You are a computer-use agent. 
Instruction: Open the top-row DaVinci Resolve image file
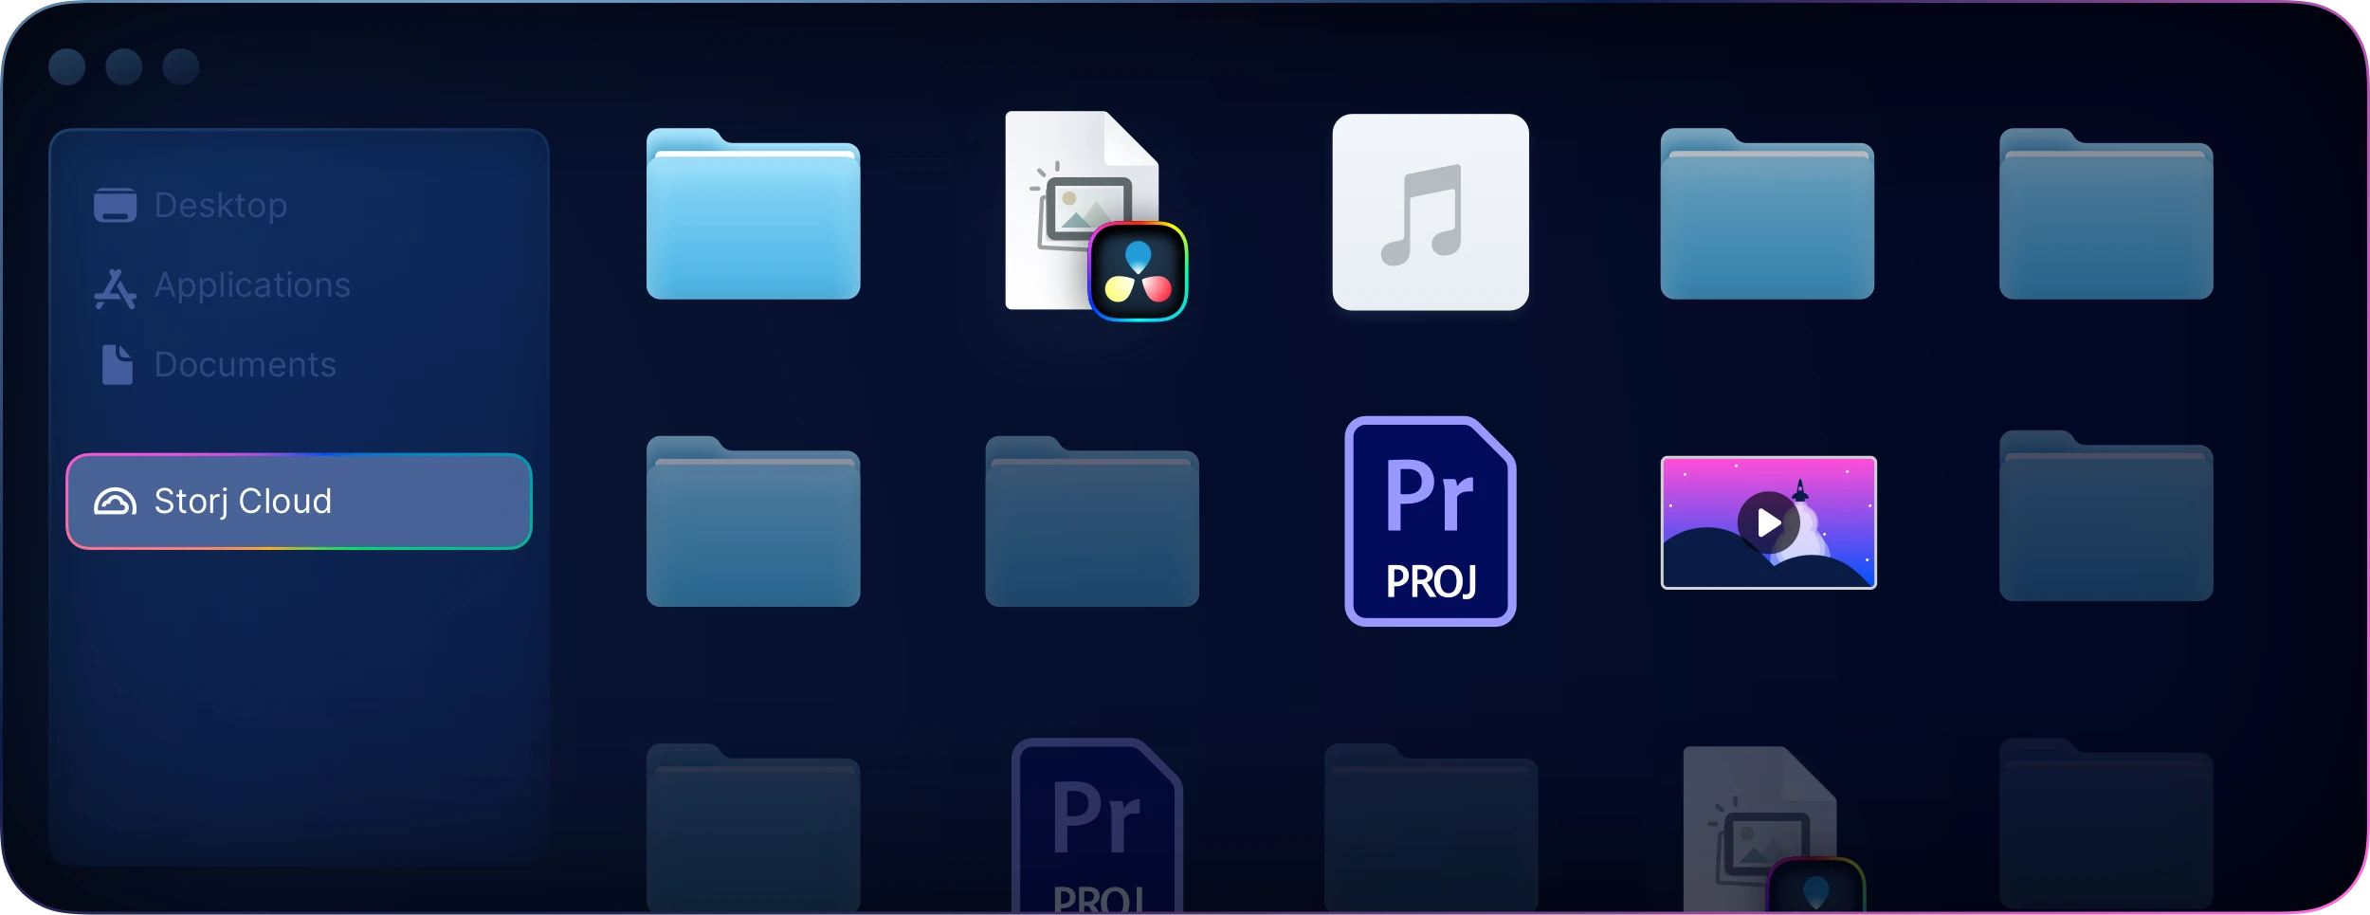[1095, 215]
